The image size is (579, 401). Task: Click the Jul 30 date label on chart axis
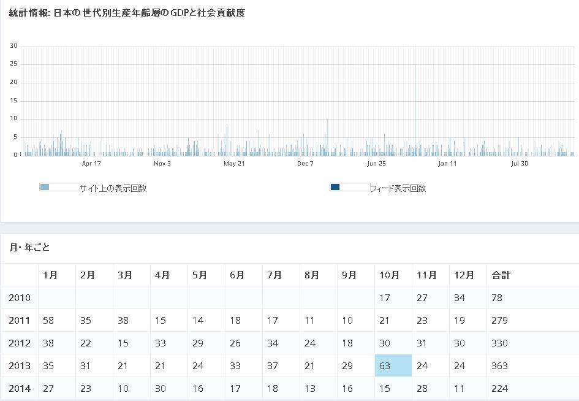pos(519,164)
